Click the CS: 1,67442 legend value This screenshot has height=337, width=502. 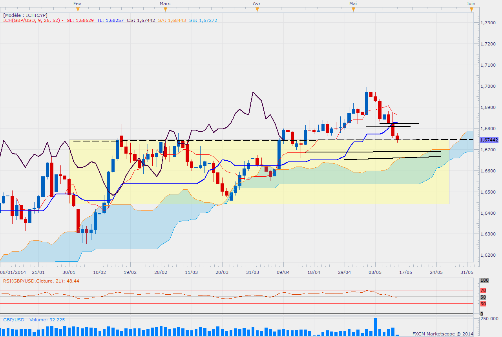click(141, 20)
